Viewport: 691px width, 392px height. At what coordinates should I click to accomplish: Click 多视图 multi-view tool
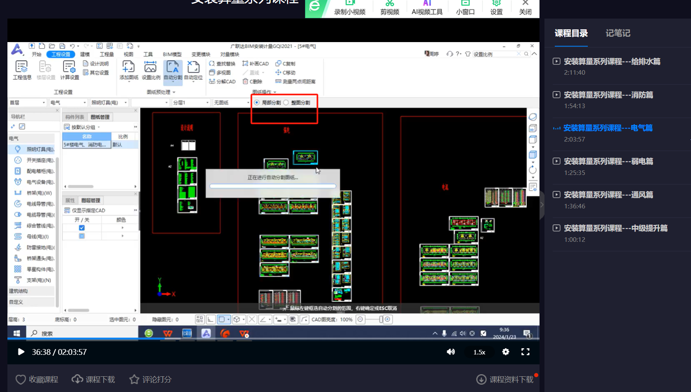pyautogui.click(x=220, y=73)
